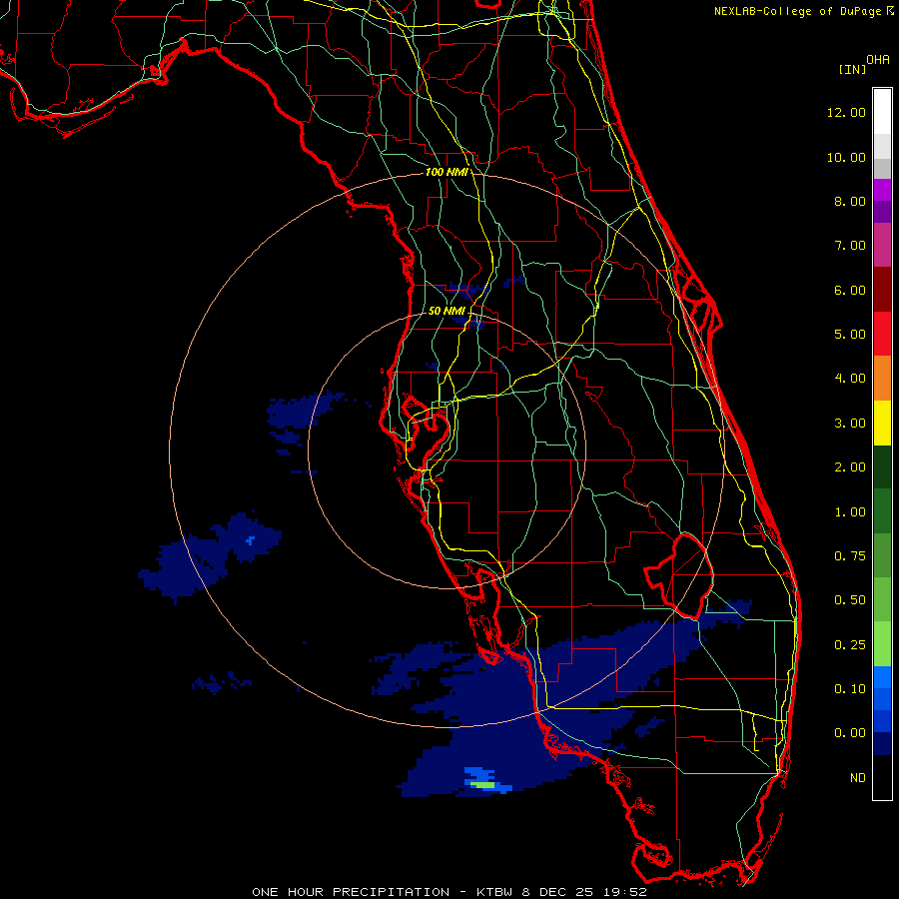Click the OHA product code label
This screenshot has height=899, width=899.
[x=878, y=60]
